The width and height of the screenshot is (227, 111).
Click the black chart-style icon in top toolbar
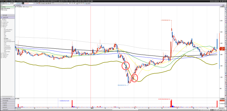(x=23, y=3)
